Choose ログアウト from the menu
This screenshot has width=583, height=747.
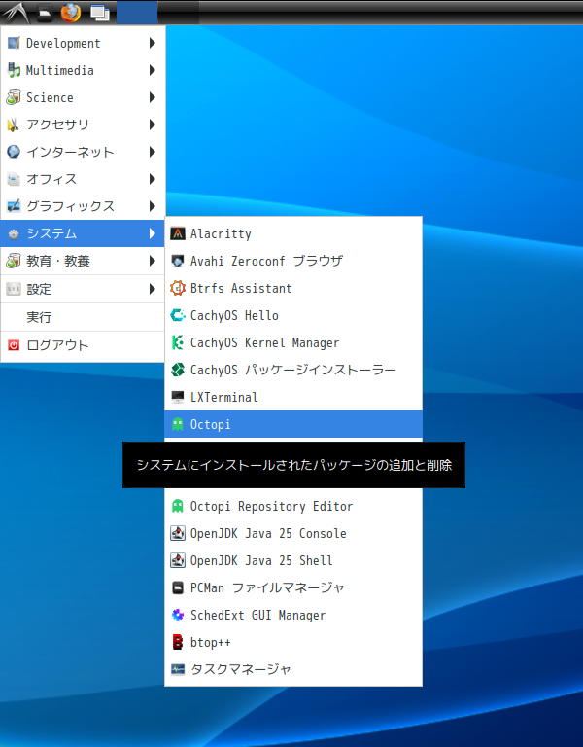click(x=83, y=345)
